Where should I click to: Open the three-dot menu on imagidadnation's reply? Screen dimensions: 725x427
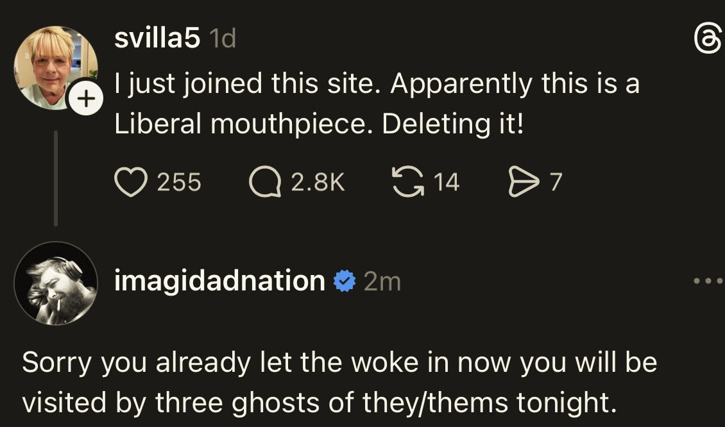coord(708,281)
